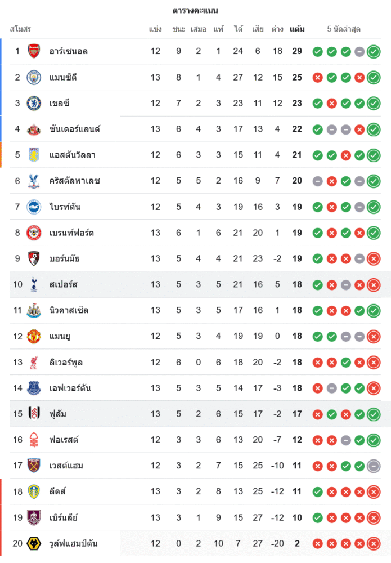391x563 pixels.
Task: Click the Sunderland crest icon
Action: (x=34, y=129)
